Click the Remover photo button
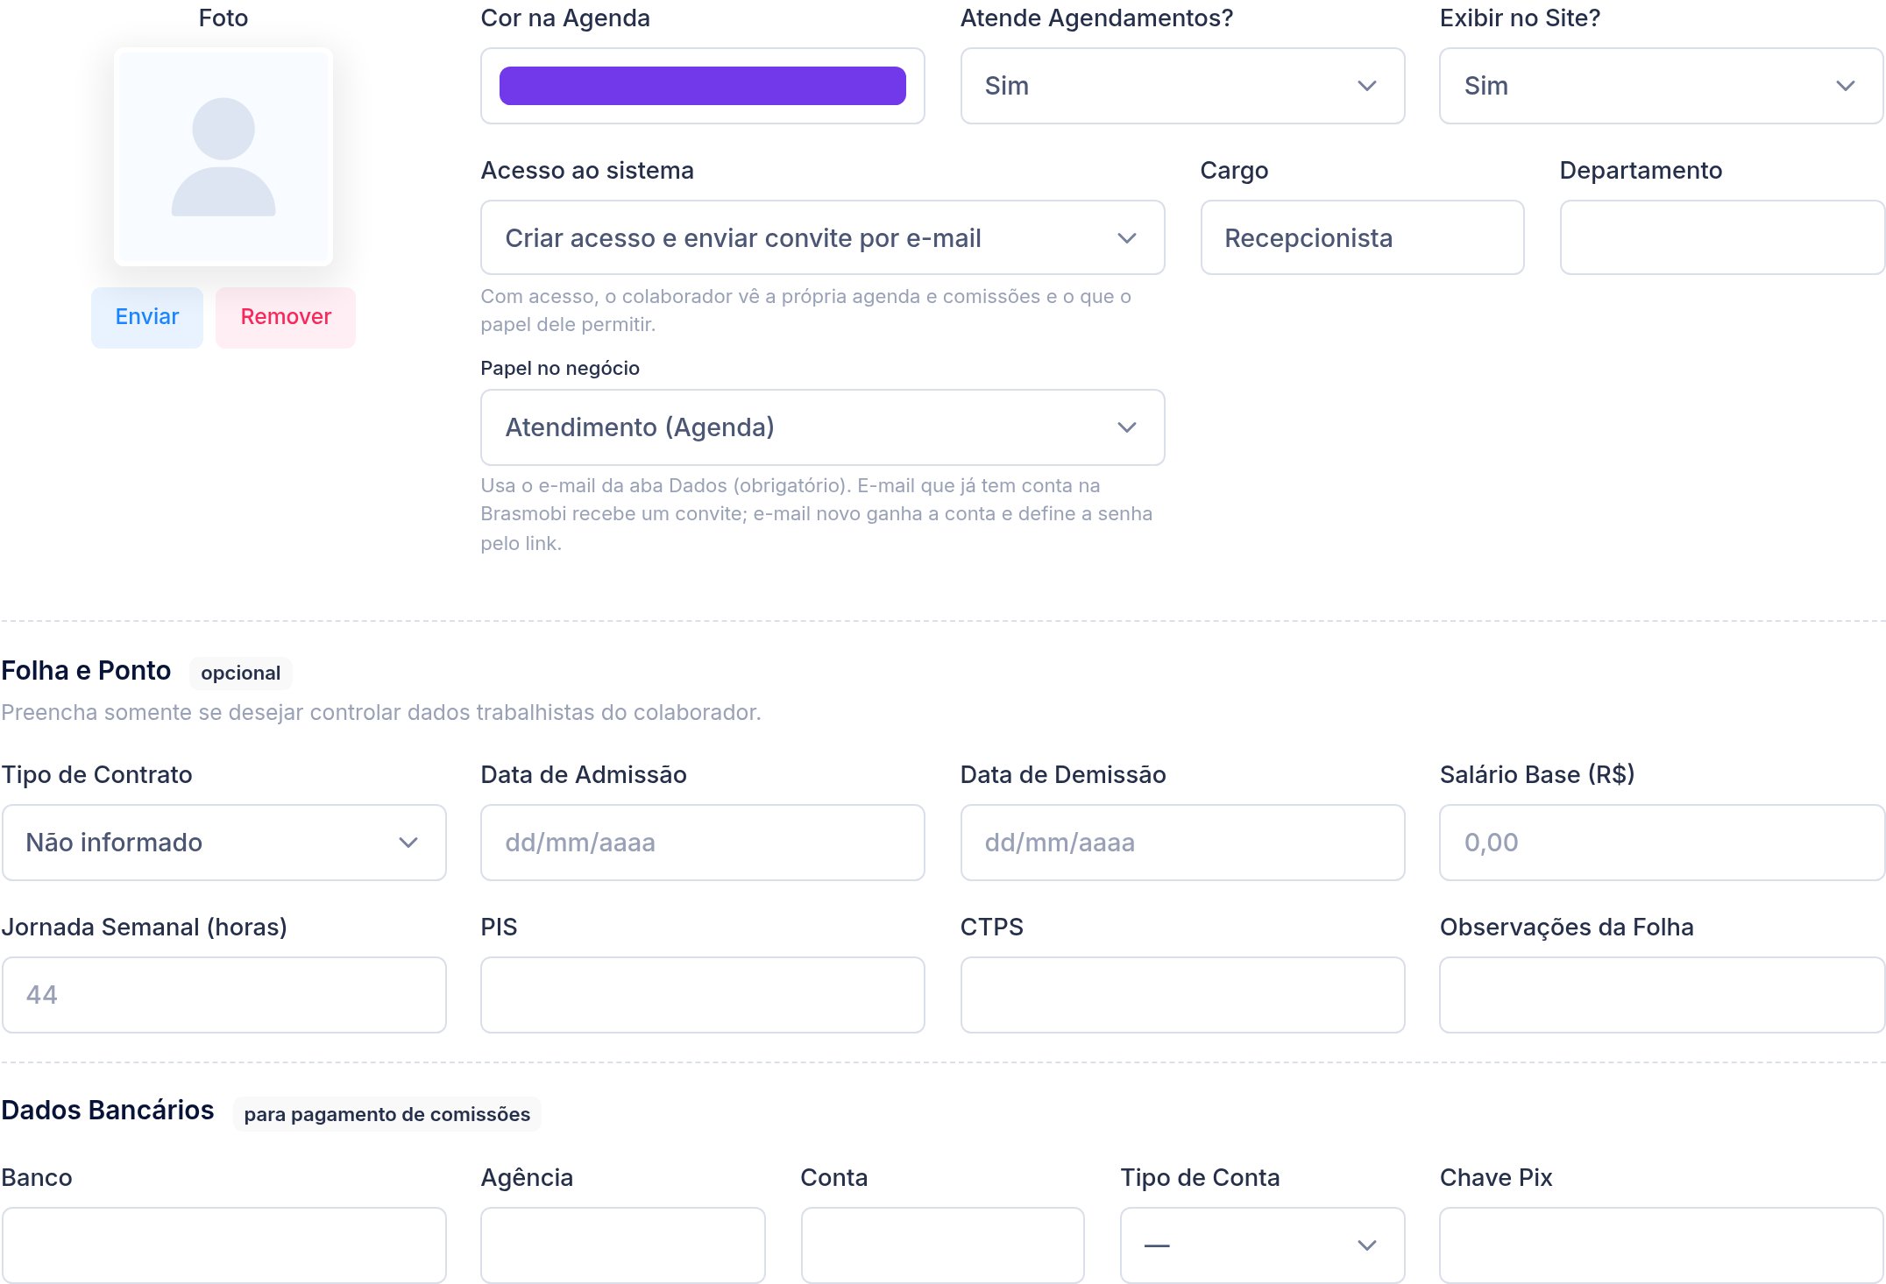Screen dimensions: 1886x1284 (286, 317)
